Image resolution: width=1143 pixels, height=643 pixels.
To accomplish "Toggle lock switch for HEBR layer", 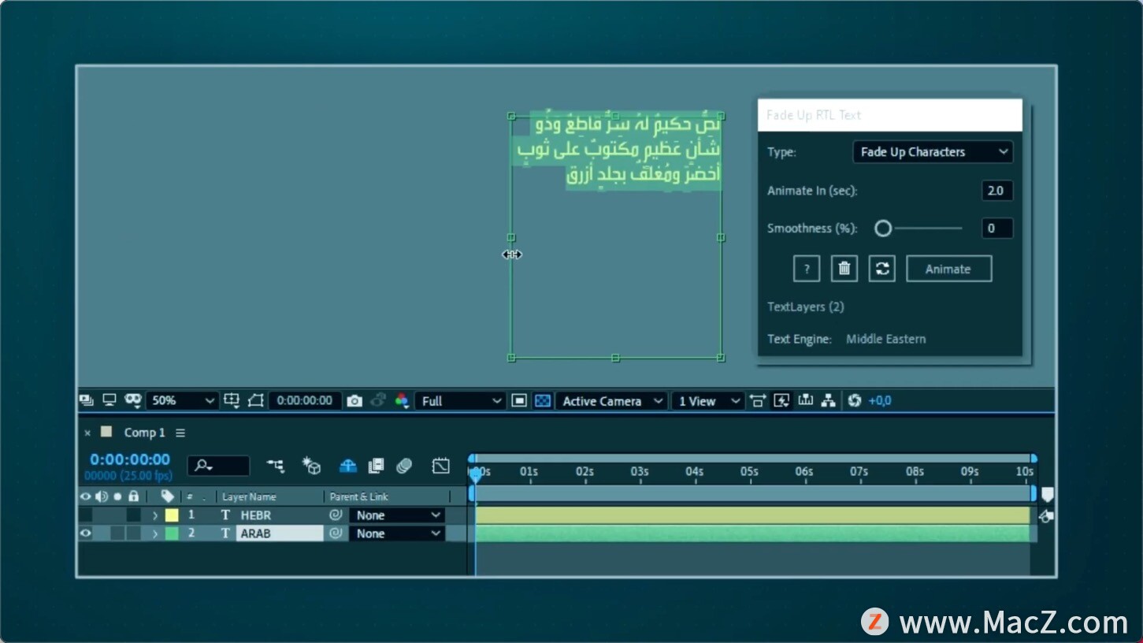I will pyautogui.click(x=134, y=515).
